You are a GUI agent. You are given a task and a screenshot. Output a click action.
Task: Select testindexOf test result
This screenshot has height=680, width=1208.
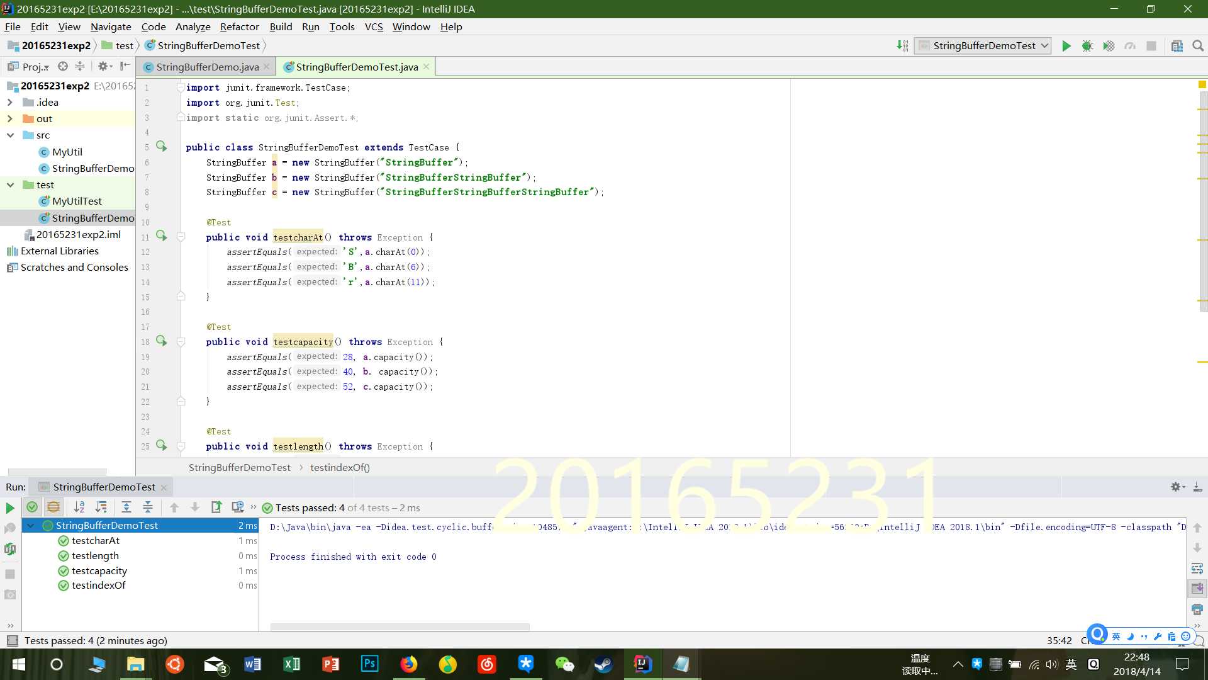pos(98,585)
